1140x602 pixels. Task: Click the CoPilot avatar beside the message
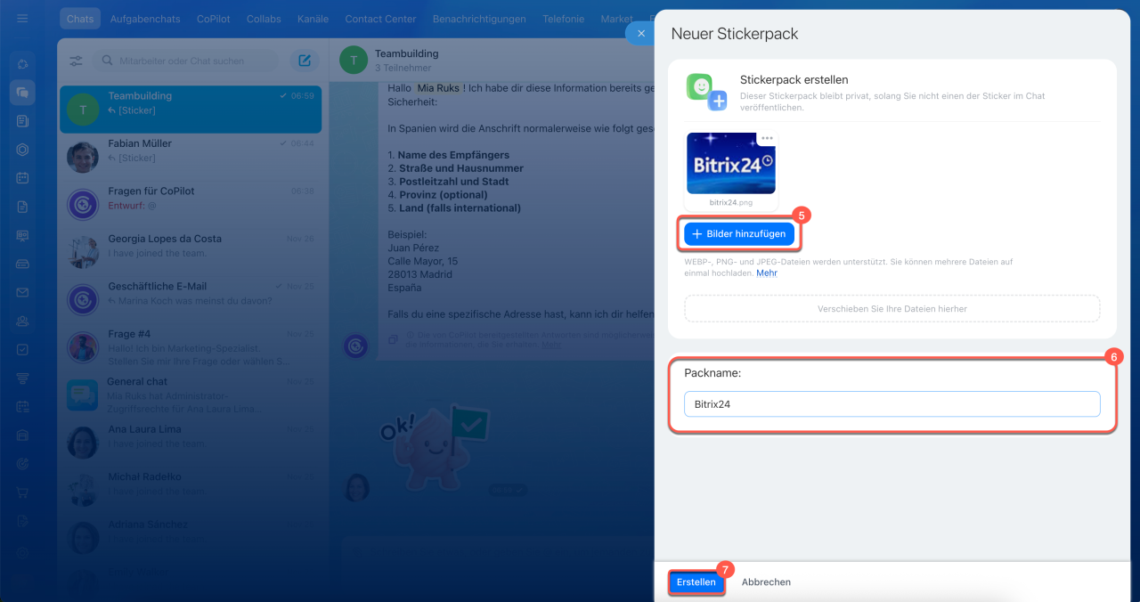click(356, 346)
